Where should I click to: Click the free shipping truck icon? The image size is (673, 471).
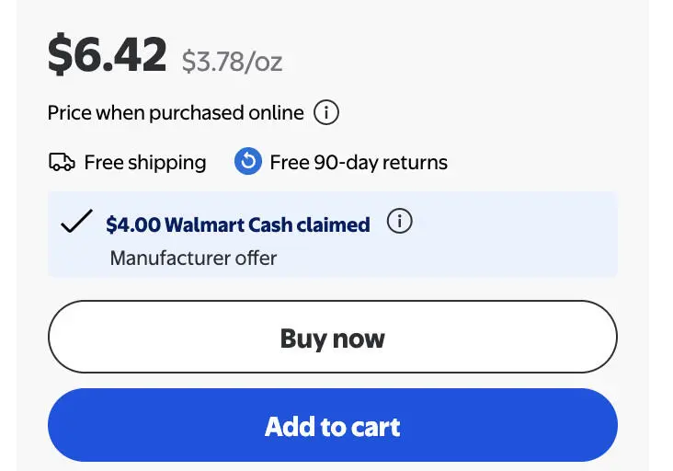click(x=62, y=162)
